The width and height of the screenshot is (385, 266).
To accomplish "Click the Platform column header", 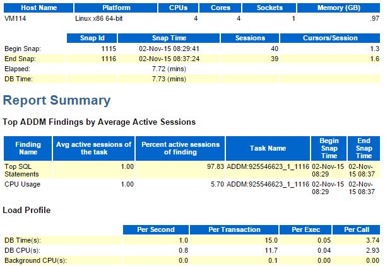I will click(113, 8).
